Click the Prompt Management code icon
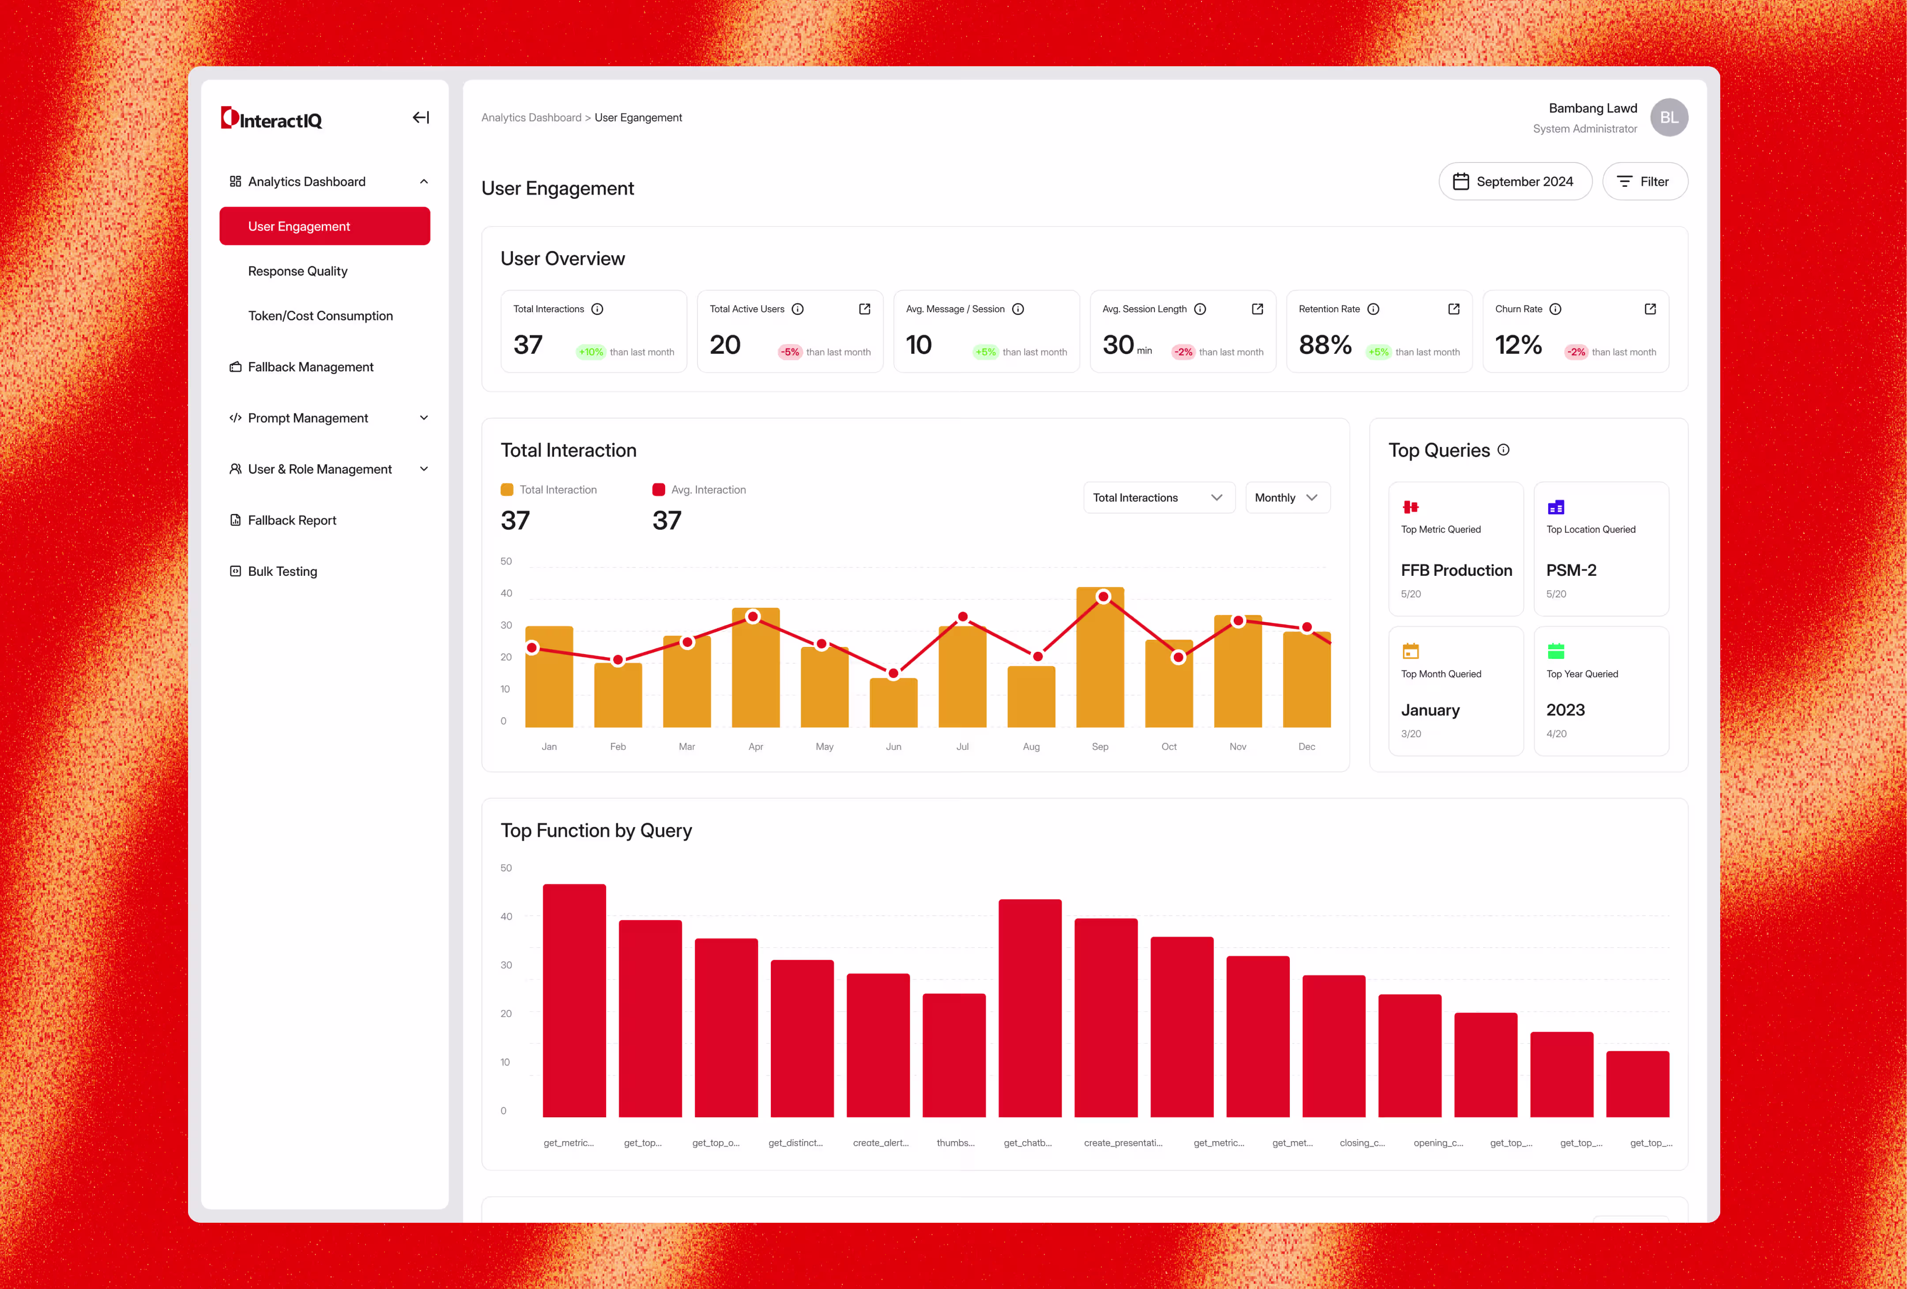Image resolution: width=1907 pixels, height=1289 pixels. tap(235, 418)
